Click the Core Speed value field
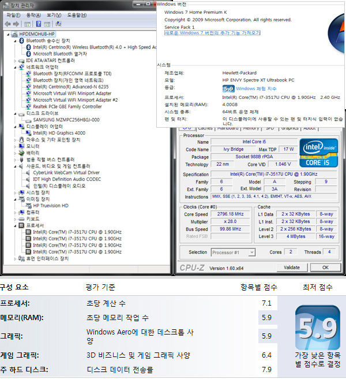The height and width of the screenshot is (379, 346). coord(230,214)
